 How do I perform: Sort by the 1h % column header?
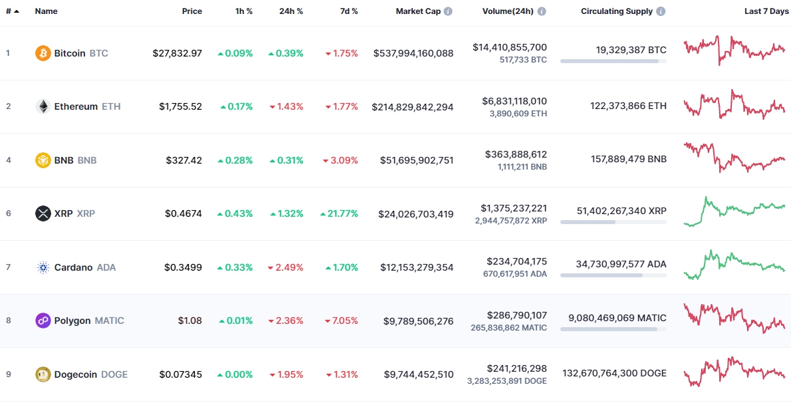point(244,11)
